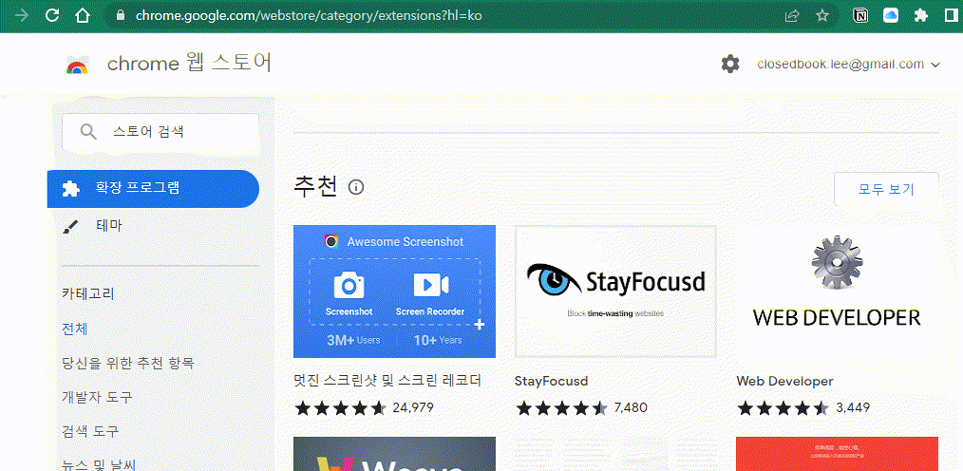Open the StayFocusd extension thumbnail
963x471 pixels.
coord(615,292)
